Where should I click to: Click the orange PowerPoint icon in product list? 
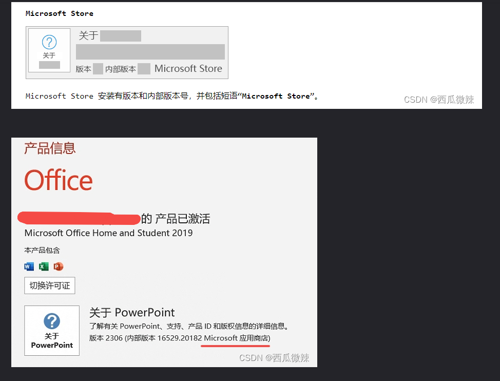(59, 266)
